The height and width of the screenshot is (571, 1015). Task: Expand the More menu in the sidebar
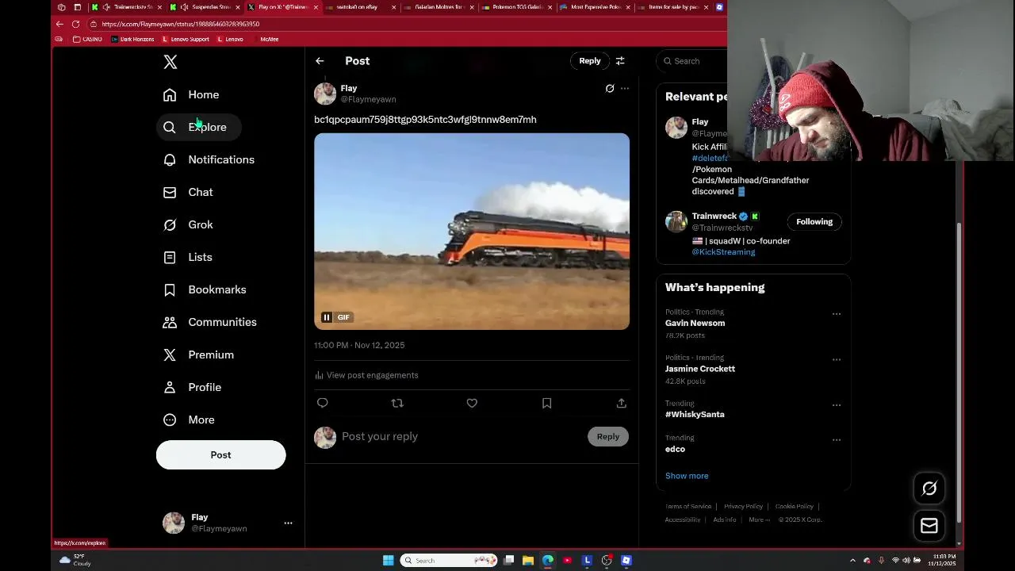pyautogui.click(x=189, y=420)
